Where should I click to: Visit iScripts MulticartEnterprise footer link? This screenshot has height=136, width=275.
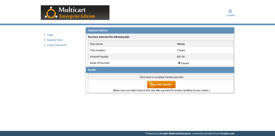[175, 134]
